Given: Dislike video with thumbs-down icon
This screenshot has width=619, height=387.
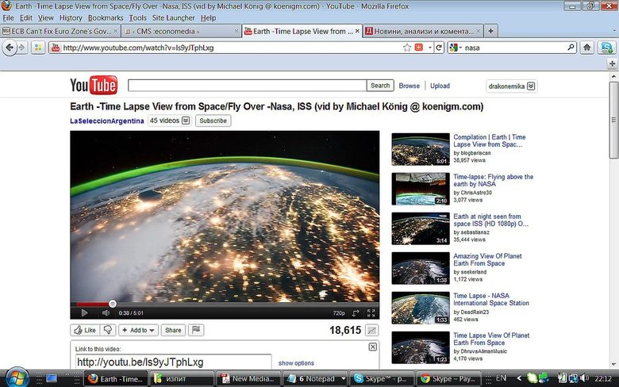Looking at the screenshot, I should point(108,330).
